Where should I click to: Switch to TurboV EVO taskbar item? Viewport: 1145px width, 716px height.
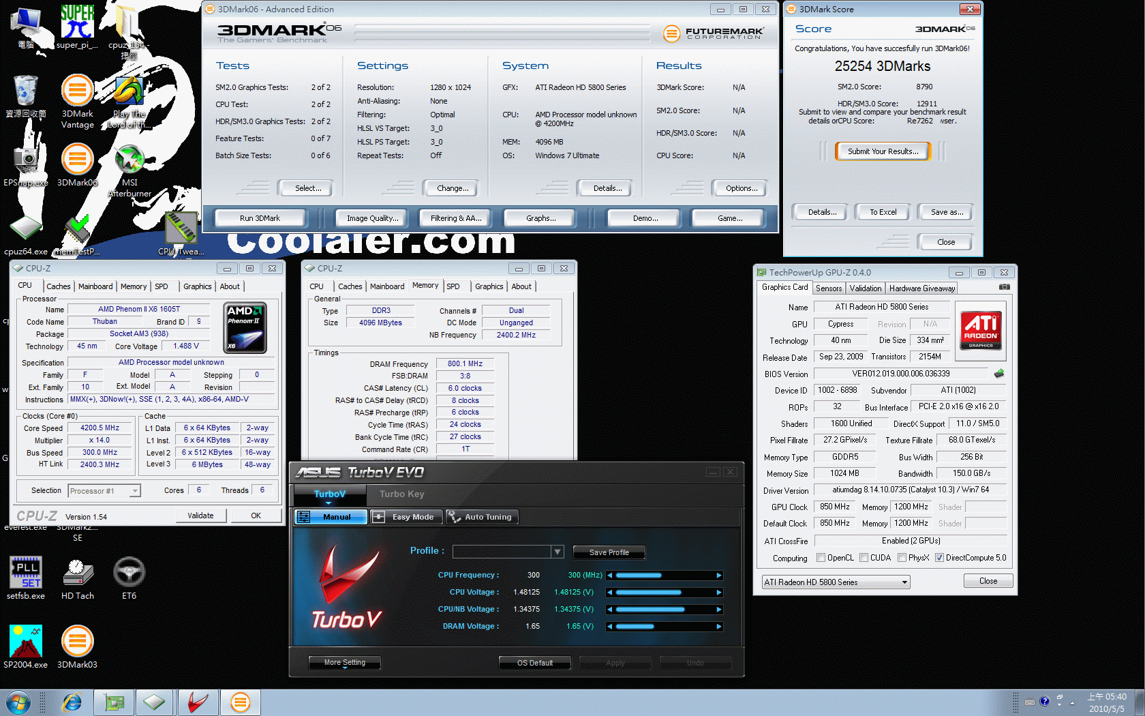(x=198, y=702)
